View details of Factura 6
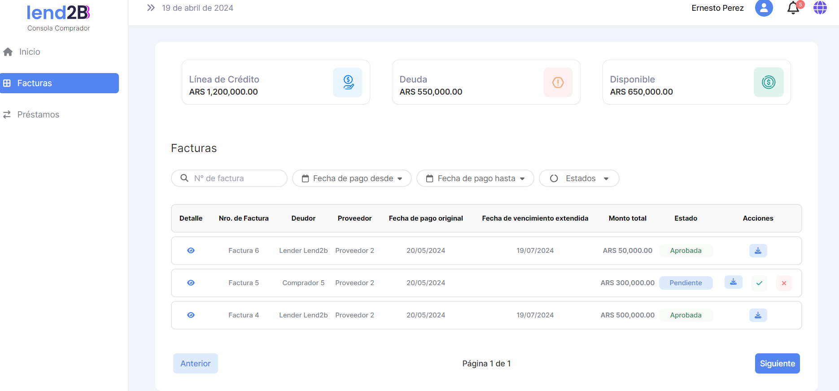The width and height of the screenshot is (839, 391). pos(191,251)
